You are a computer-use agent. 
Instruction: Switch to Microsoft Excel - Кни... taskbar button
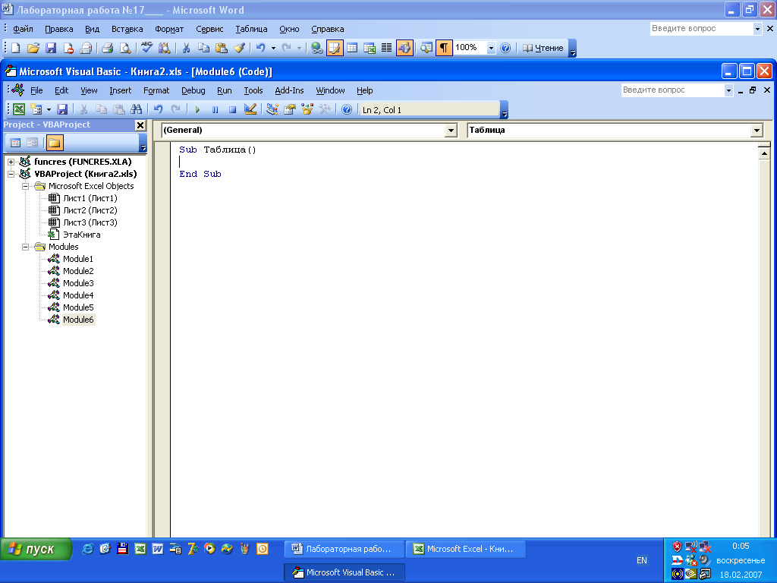(x=465, y=550)
